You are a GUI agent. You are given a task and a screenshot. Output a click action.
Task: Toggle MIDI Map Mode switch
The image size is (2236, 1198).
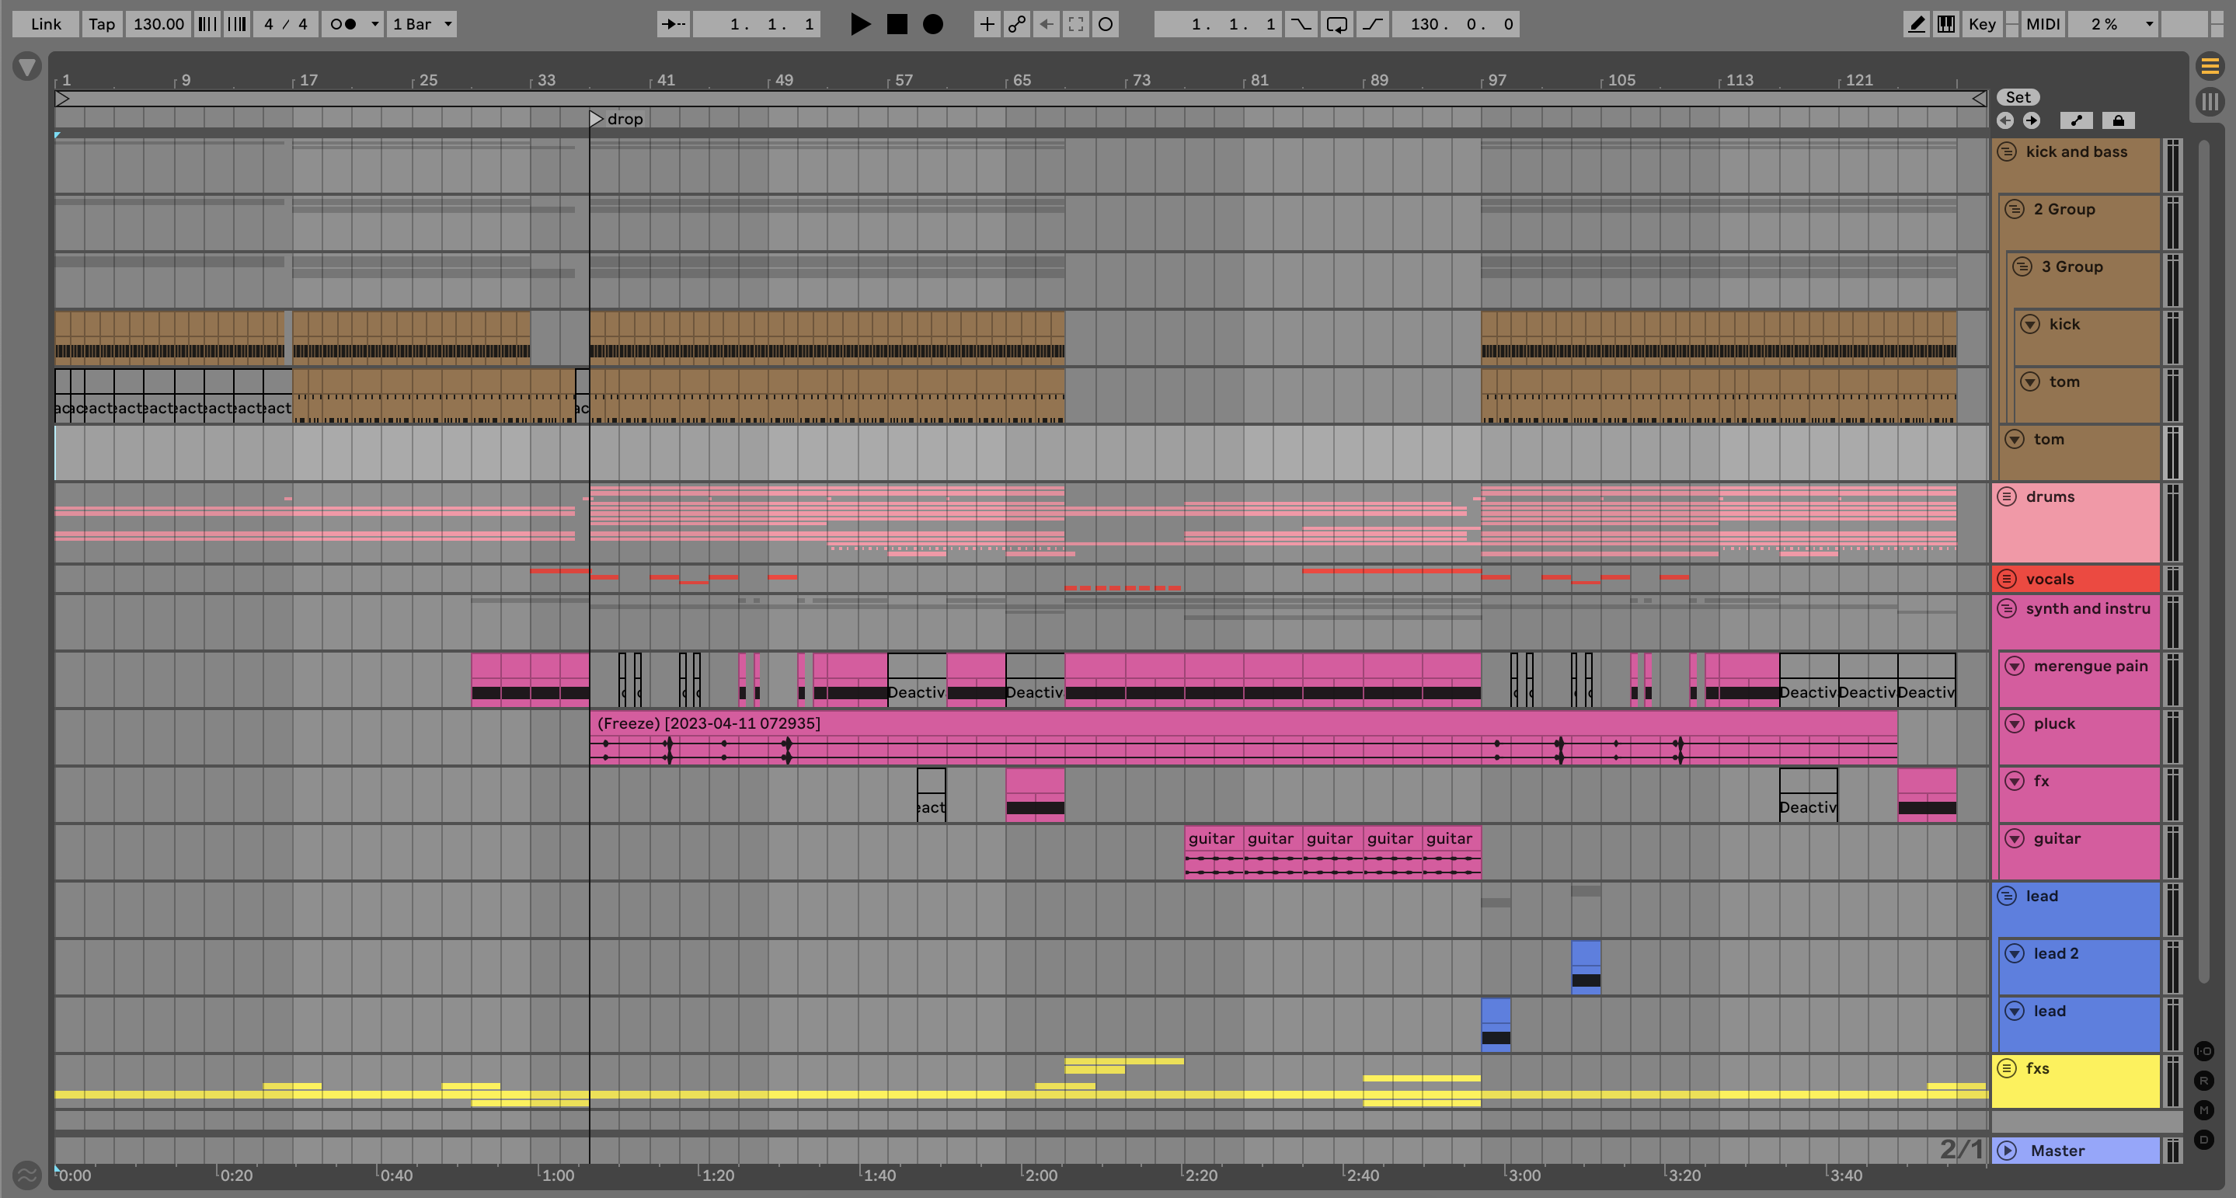(2043, 24)
